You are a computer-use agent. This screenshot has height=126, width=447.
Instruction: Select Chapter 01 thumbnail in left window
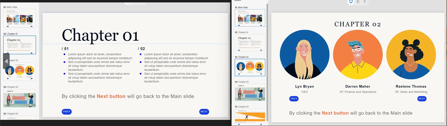tap(20, 45)
